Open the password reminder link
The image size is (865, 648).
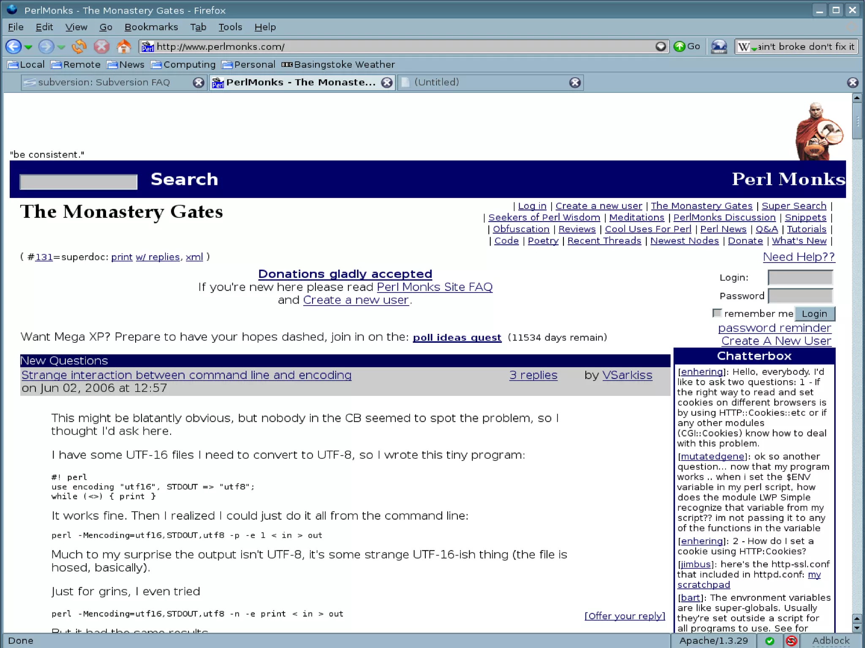click(775, 328)
